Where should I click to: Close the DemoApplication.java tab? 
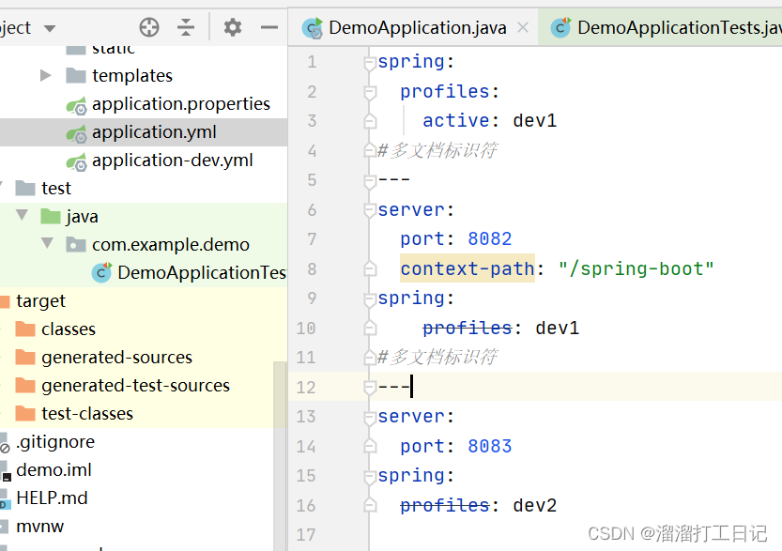click(523, 27)
